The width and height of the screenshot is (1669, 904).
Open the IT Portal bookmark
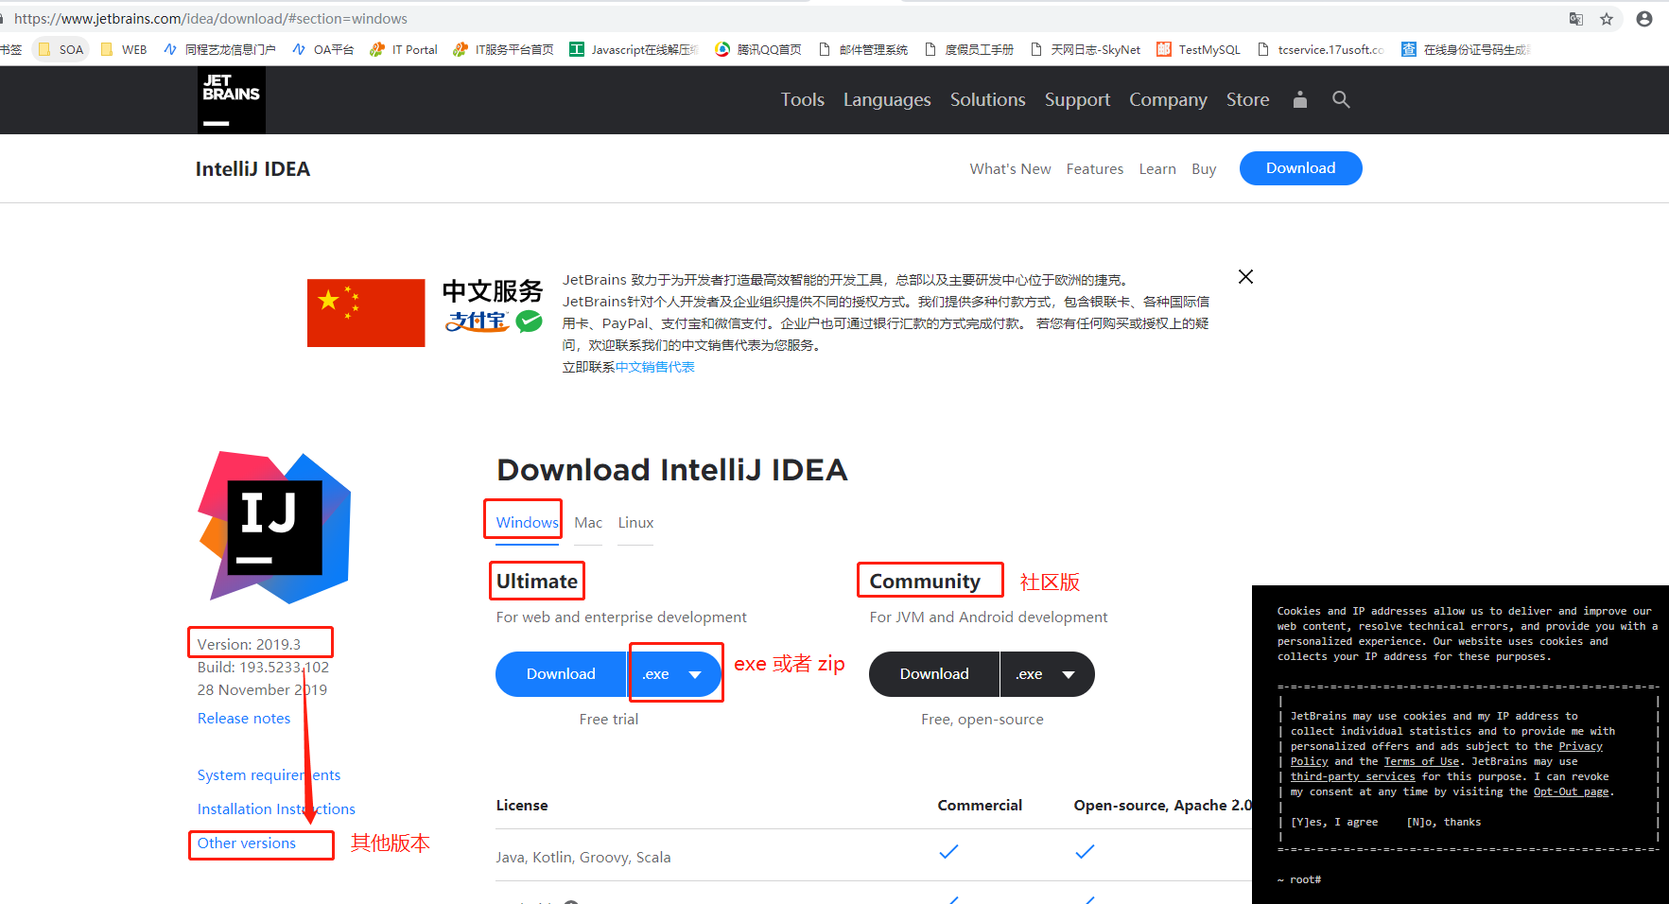click(x=404, y=49)
